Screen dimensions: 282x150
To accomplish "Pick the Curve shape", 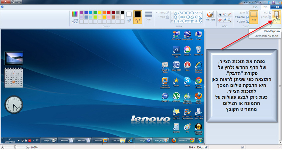I will pos(196,13).
